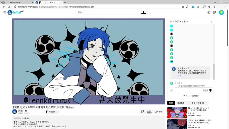Image resolution: width=229 pixels, height=129 pixels.
Task: Click the browser collections icon in toolbar
Action: 209,7
